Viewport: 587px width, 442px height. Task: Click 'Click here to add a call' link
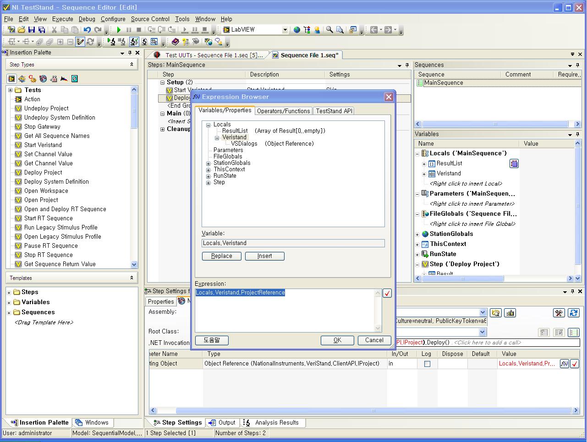pyautogui.click(x=487, y=343)
